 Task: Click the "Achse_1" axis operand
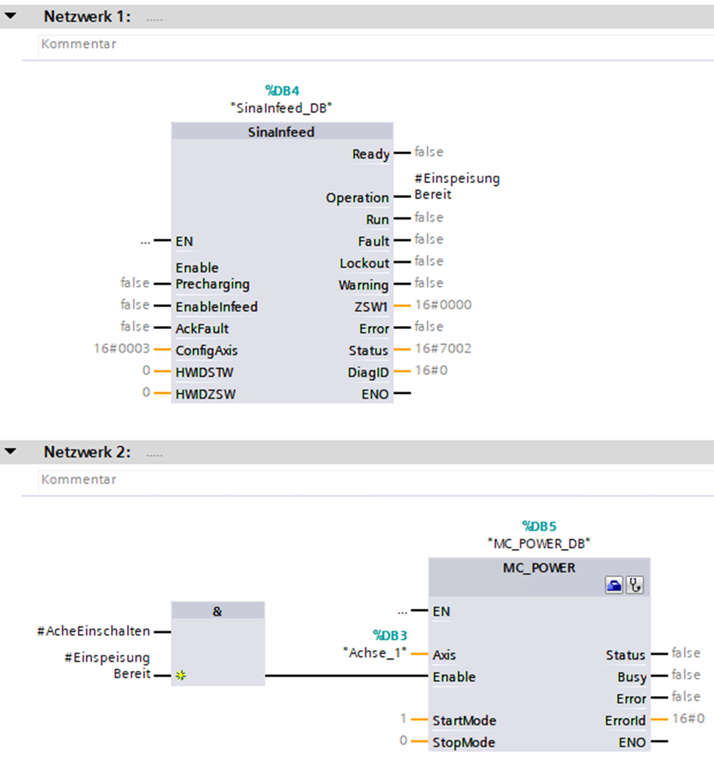coord(376,652)
